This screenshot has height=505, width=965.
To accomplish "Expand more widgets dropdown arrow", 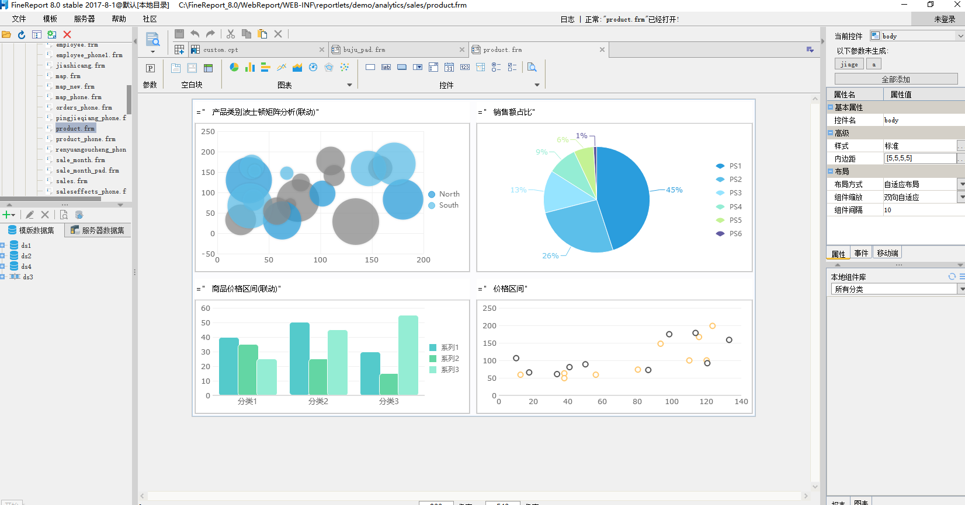I will (x=537, y=85).
